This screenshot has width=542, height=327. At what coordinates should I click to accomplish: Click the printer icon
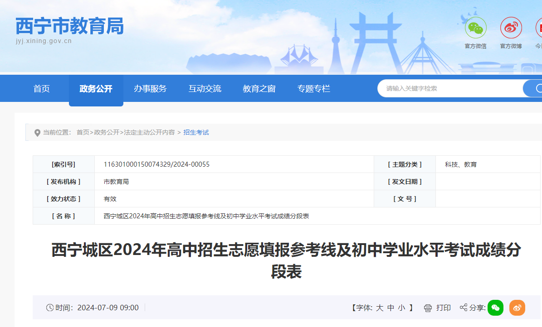point(428,308)
